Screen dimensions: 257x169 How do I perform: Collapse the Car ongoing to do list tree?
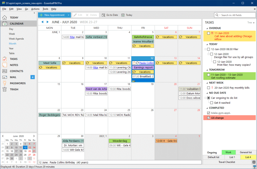[x=206, y=98]
